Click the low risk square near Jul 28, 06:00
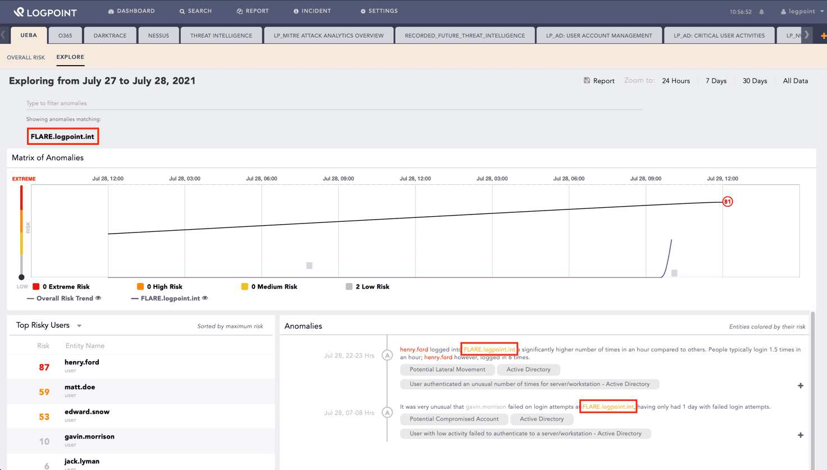The image size is (827, 470). tap(309, 266)
